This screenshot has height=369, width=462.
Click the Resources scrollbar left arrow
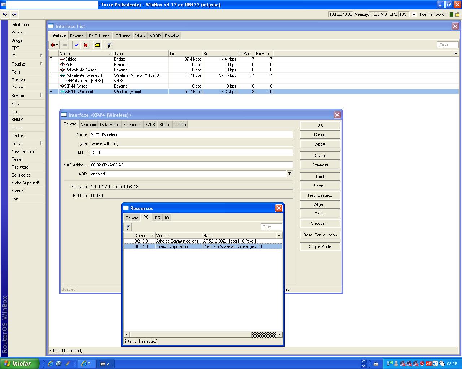126,334
